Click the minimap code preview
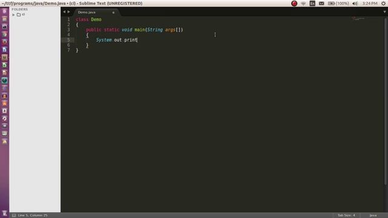Screen dimensions: 388x218 click(x=358, y=19)
